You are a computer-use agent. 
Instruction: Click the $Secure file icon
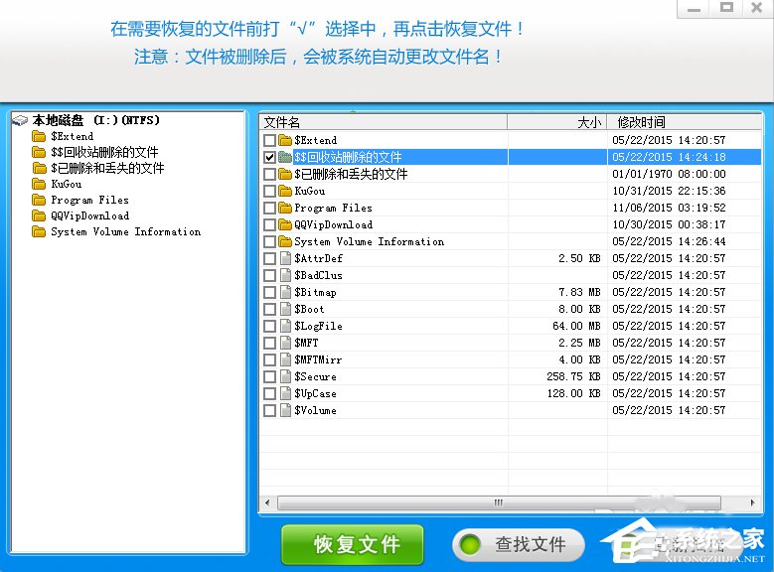(285, 376)
